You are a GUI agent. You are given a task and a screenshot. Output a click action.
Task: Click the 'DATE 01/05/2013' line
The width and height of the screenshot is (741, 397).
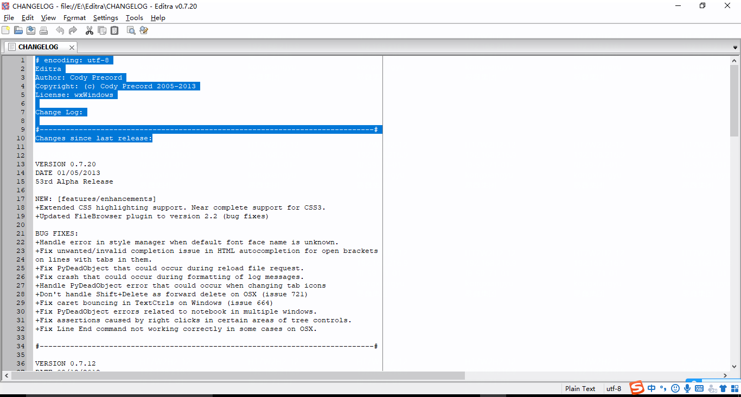tap(68, 173)
